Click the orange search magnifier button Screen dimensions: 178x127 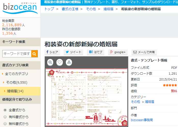[35, 54]
